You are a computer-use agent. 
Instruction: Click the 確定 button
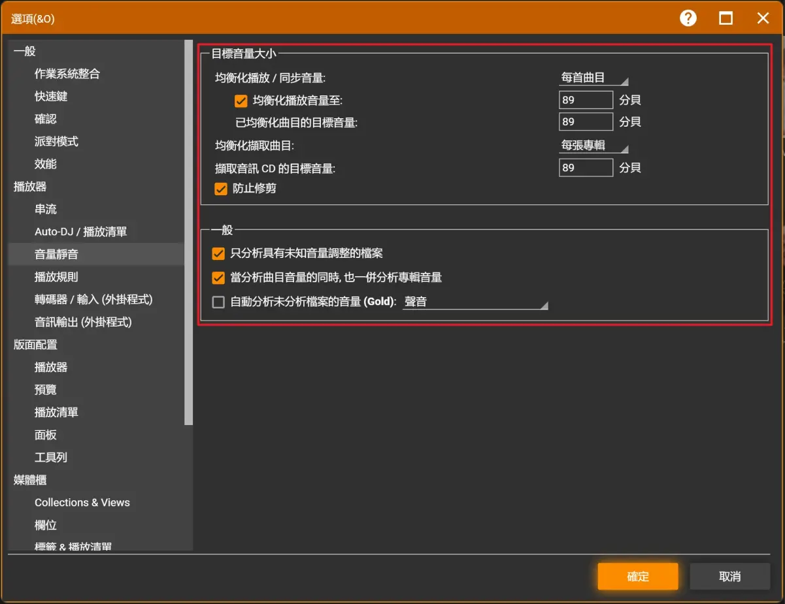click(x=638, y=577)
